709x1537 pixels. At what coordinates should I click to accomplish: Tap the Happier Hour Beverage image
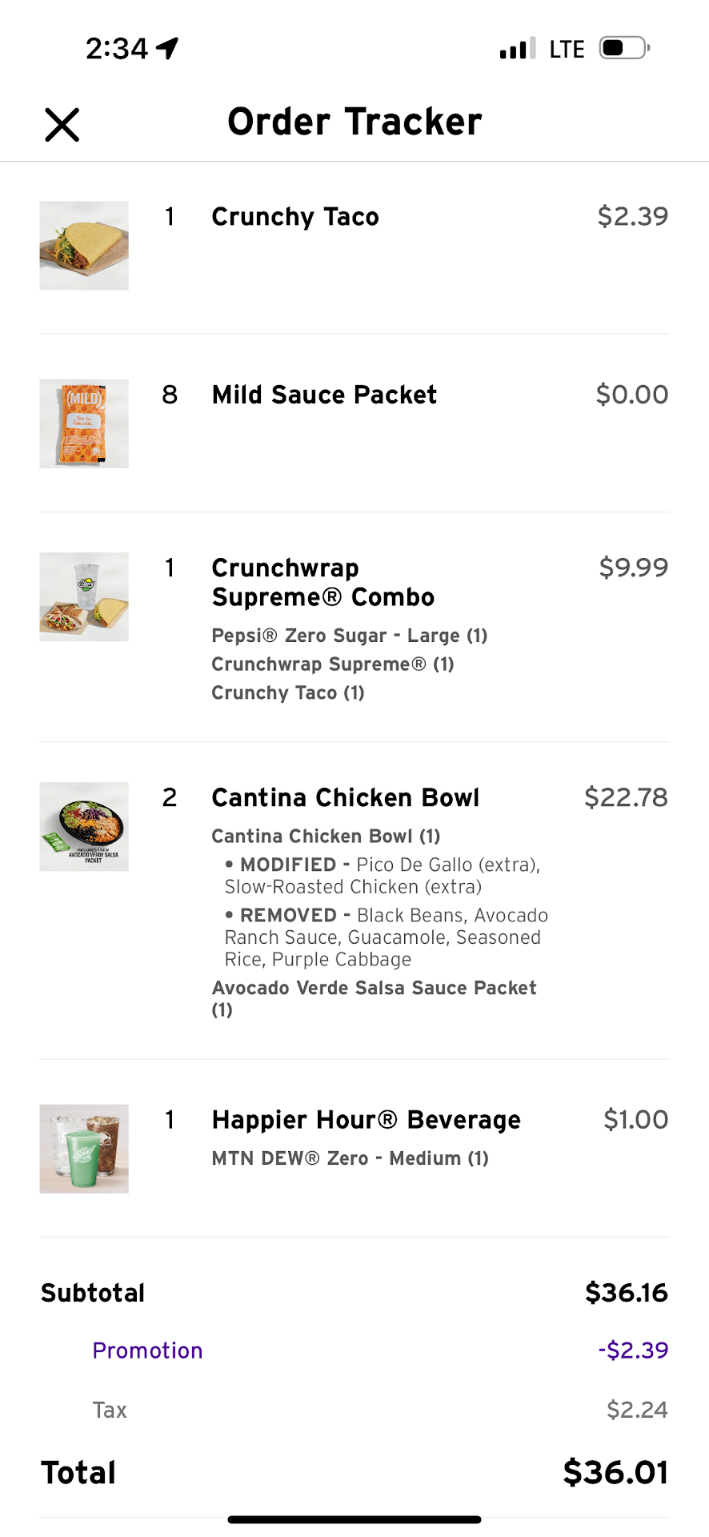[x=84, y=1149]
